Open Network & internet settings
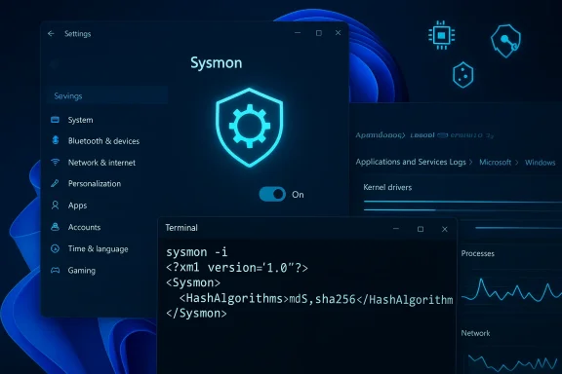Image resolution: width=562 pixels, height=374 pixels. [101, 163]
